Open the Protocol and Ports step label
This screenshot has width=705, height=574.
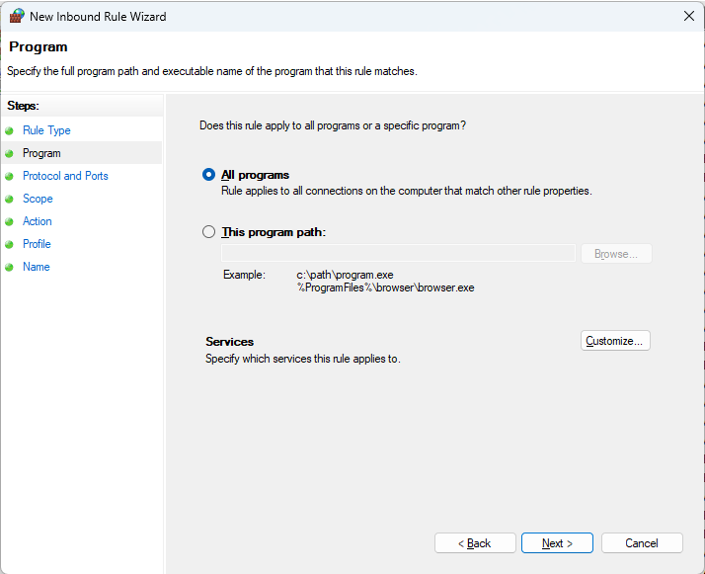(65, 176)
